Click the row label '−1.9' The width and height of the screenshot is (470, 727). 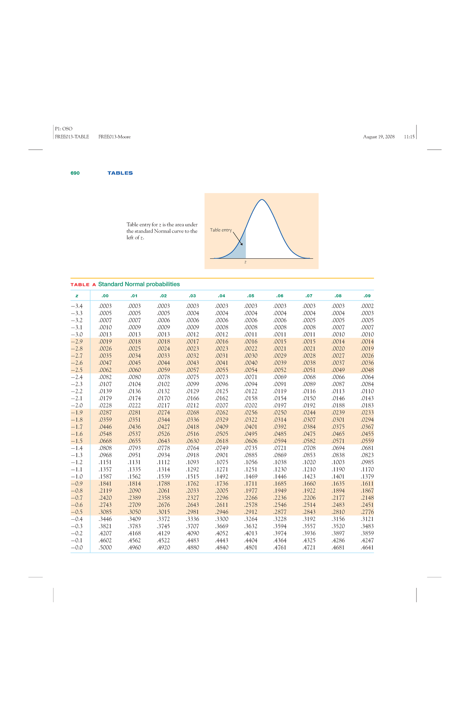[x=77, y=413]
